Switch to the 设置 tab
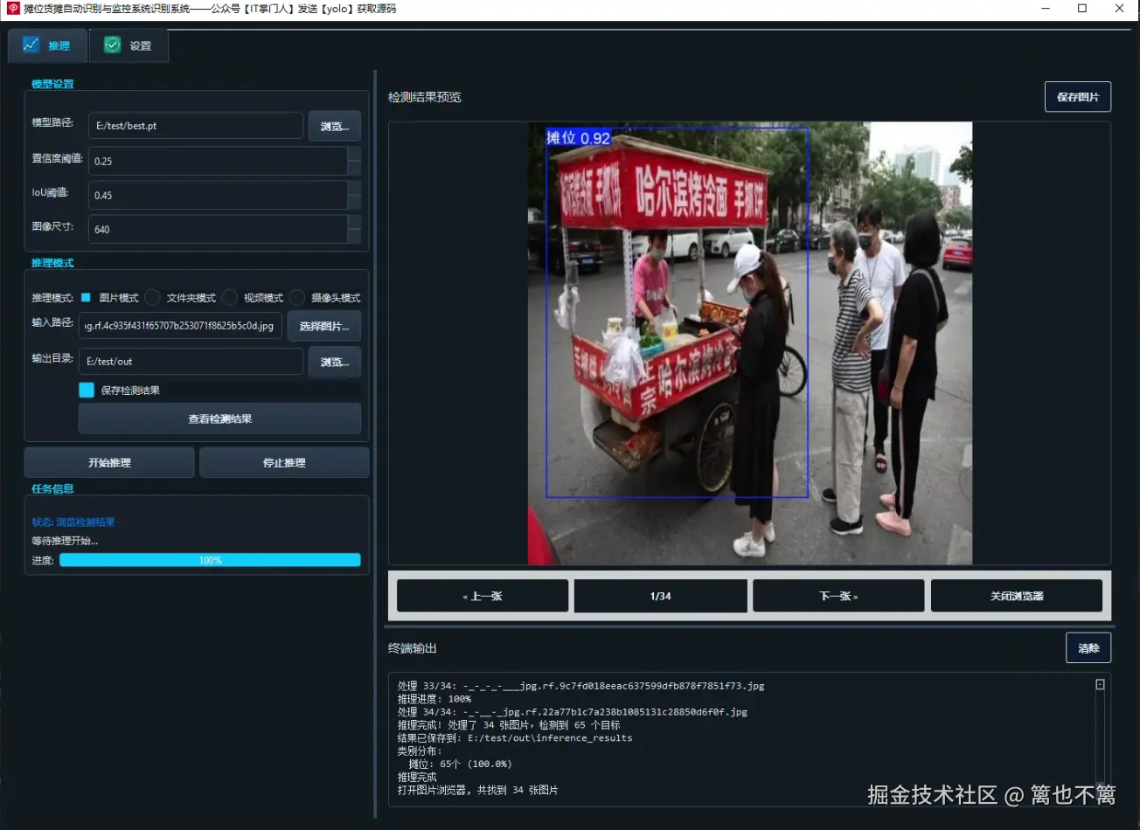 coord(128,45)
